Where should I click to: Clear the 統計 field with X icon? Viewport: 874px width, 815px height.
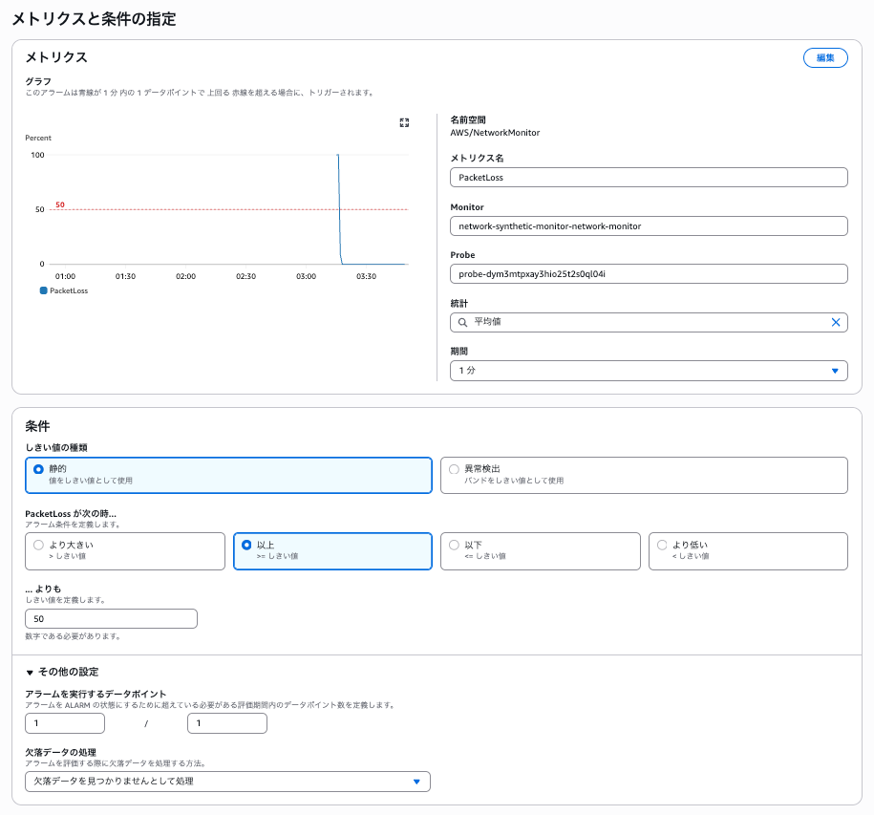point(836,322)
